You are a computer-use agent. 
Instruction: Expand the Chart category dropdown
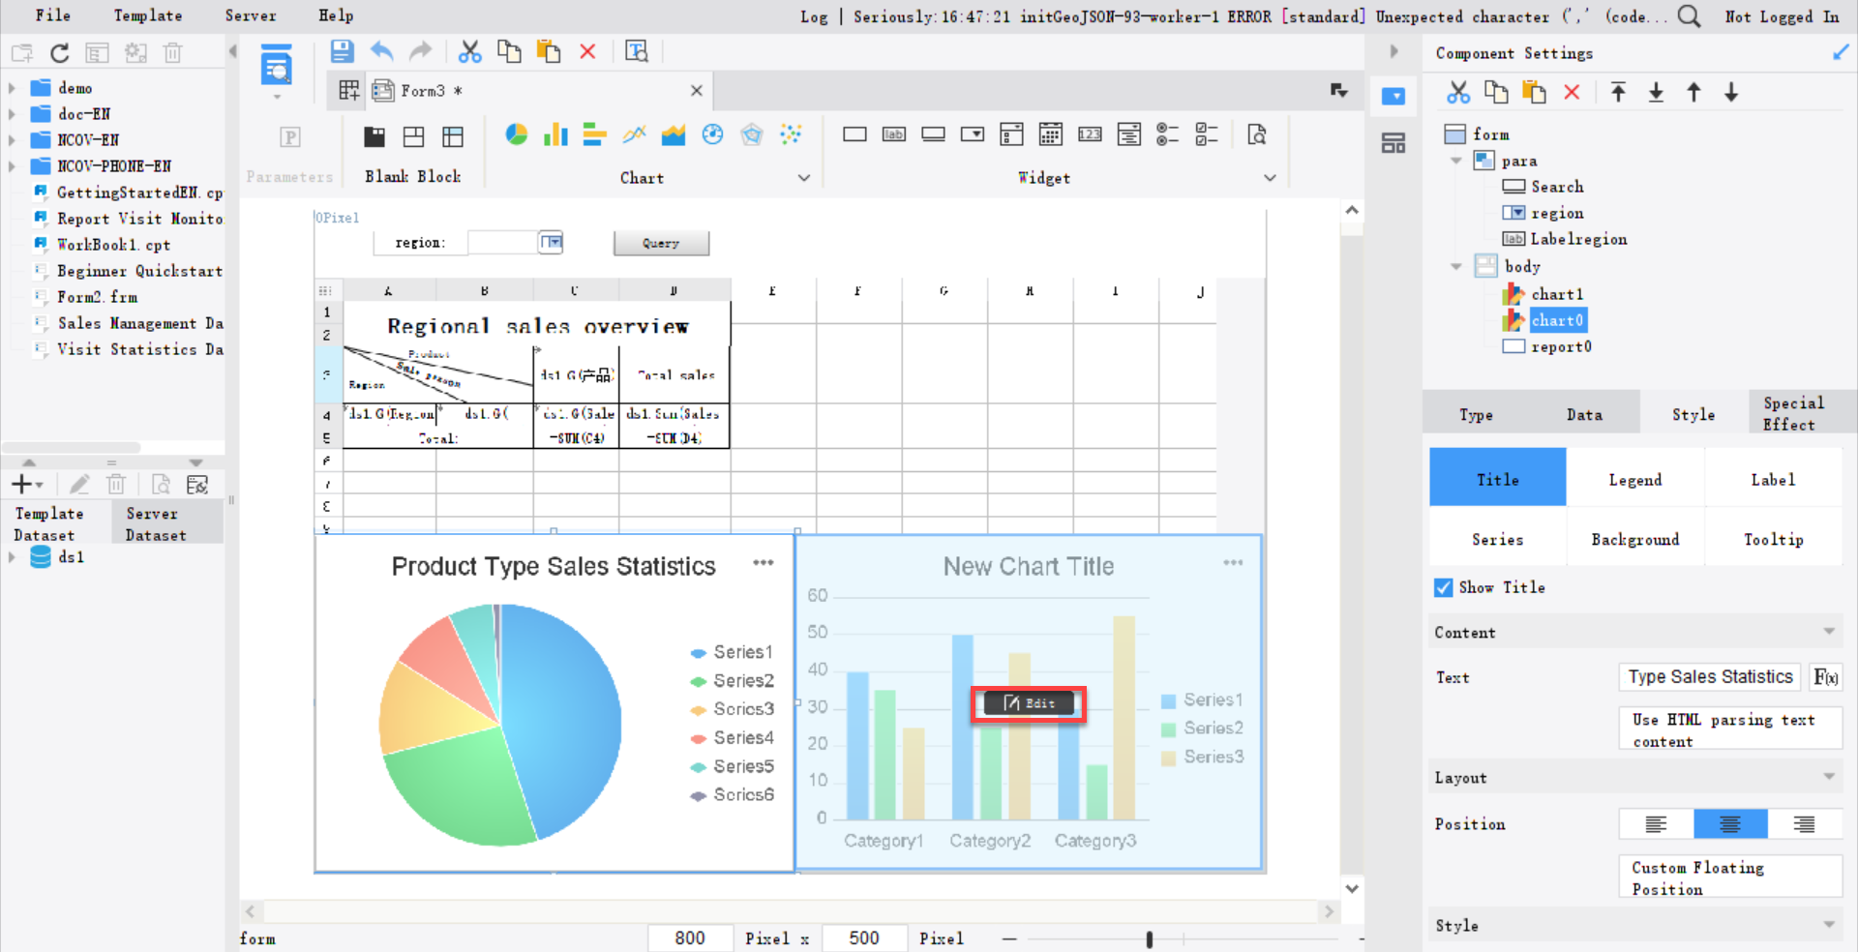(x=803, y=177)
